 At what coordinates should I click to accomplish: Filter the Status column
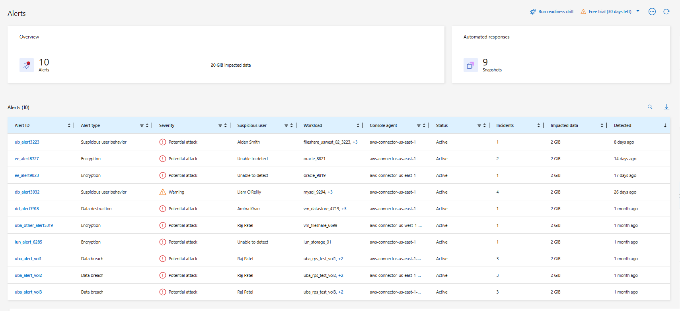coord(479,125)
